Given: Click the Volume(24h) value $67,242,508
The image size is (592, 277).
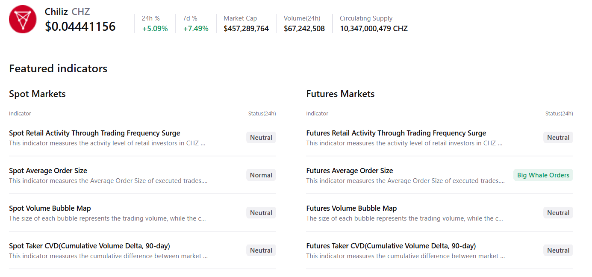Looking at the screenshot, I should coord(304,29).
